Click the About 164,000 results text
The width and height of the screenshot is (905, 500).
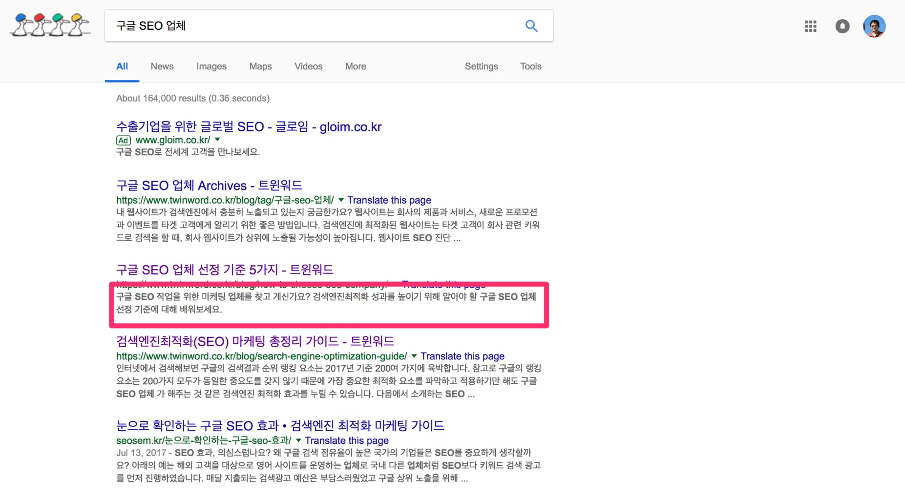193,98
